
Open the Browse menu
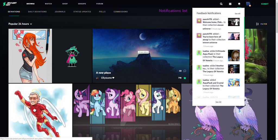(30, 4)
